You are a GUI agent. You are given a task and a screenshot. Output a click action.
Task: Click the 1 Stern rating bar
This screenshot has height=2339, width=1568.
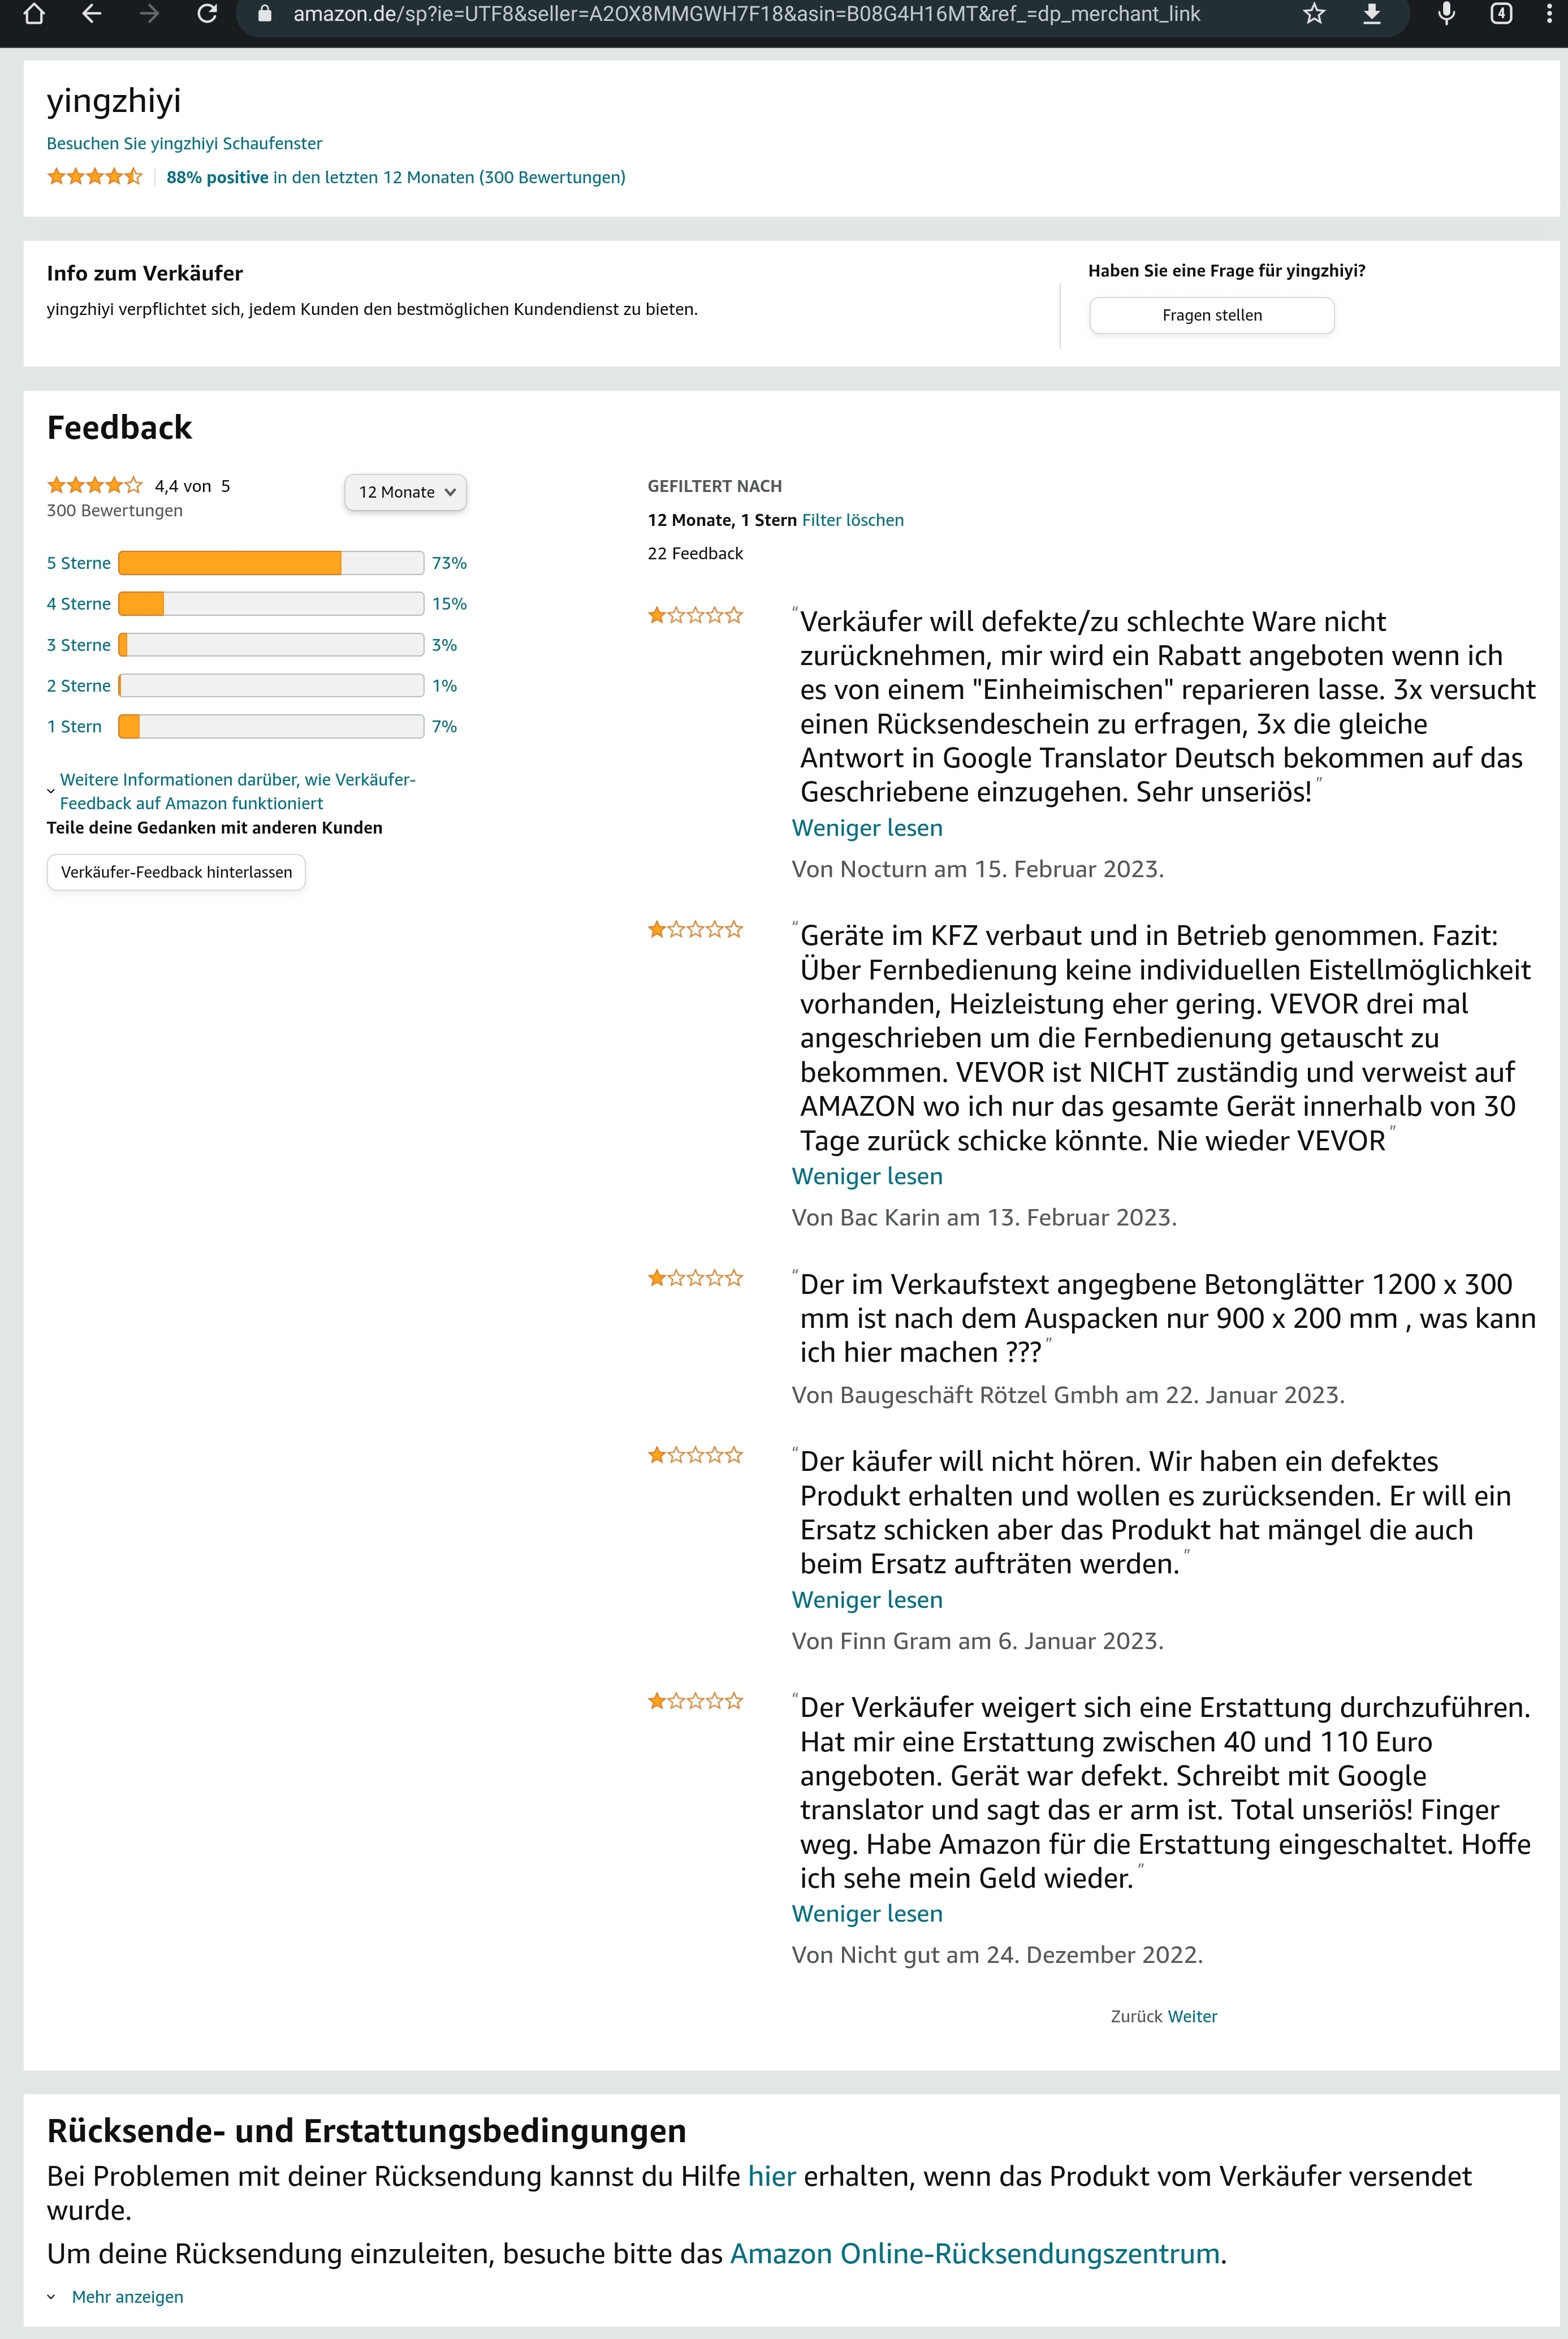[270, 727]
